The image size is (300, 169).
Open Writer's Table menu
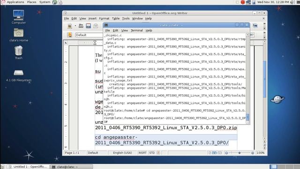[x=116, y=19]
